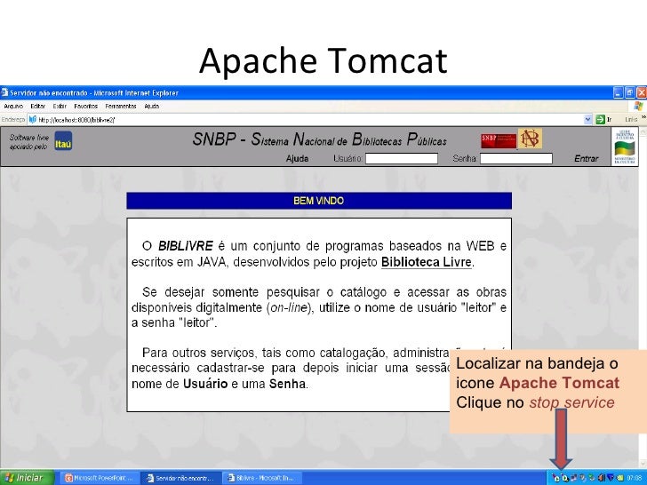Click the orange speaker volume tray icon
This screenshot has height=485, width=647.
coord(601,478)
